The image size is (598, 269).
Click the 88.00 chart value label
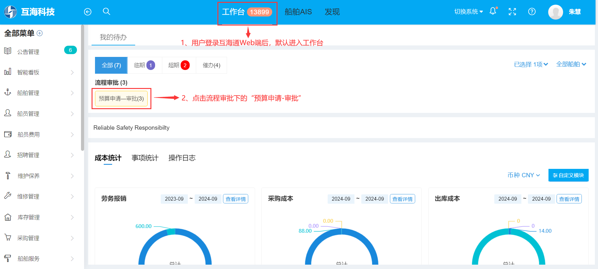pos(305,231)
